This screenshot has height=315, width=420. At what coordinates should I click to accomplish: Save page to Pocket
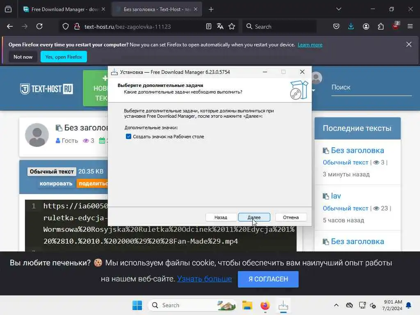336,27
